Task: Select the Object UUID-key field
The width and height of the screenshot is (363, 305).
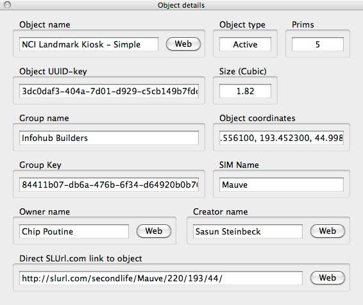Action: click(109, 91)
